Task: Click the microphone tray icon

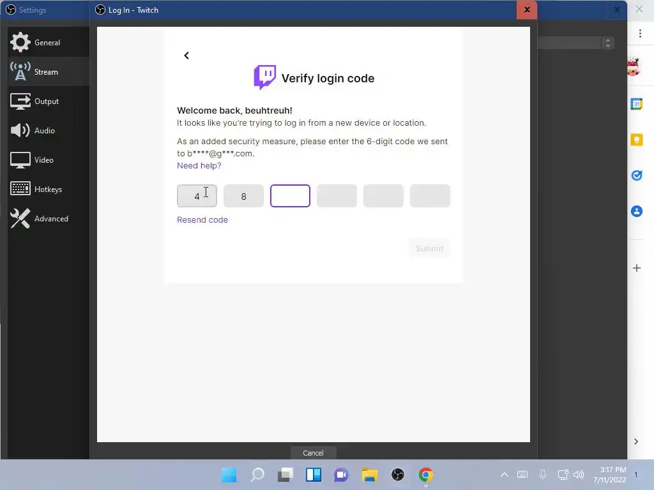Action: click(x=543, y=475)
